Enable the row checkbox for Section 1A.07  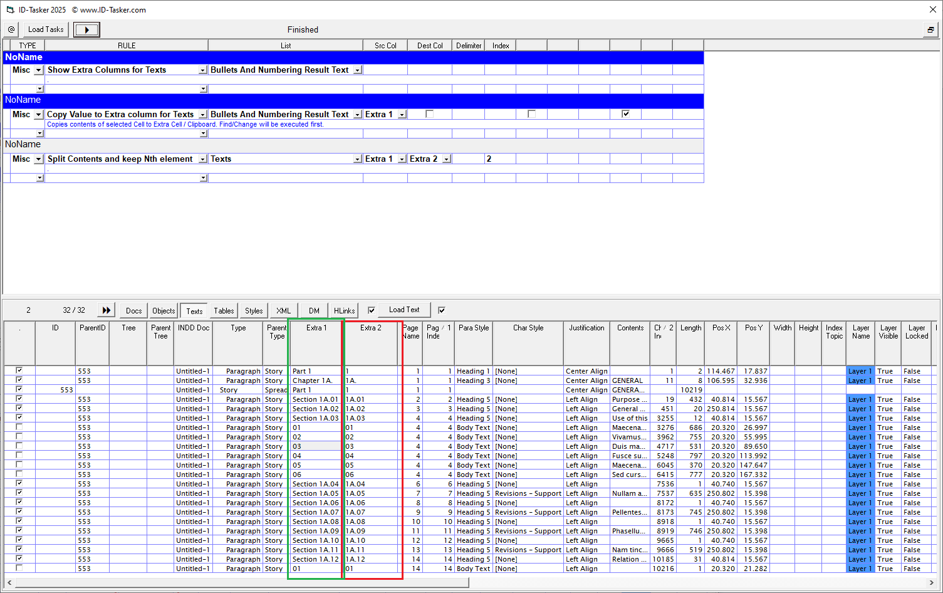pos(19,512)
